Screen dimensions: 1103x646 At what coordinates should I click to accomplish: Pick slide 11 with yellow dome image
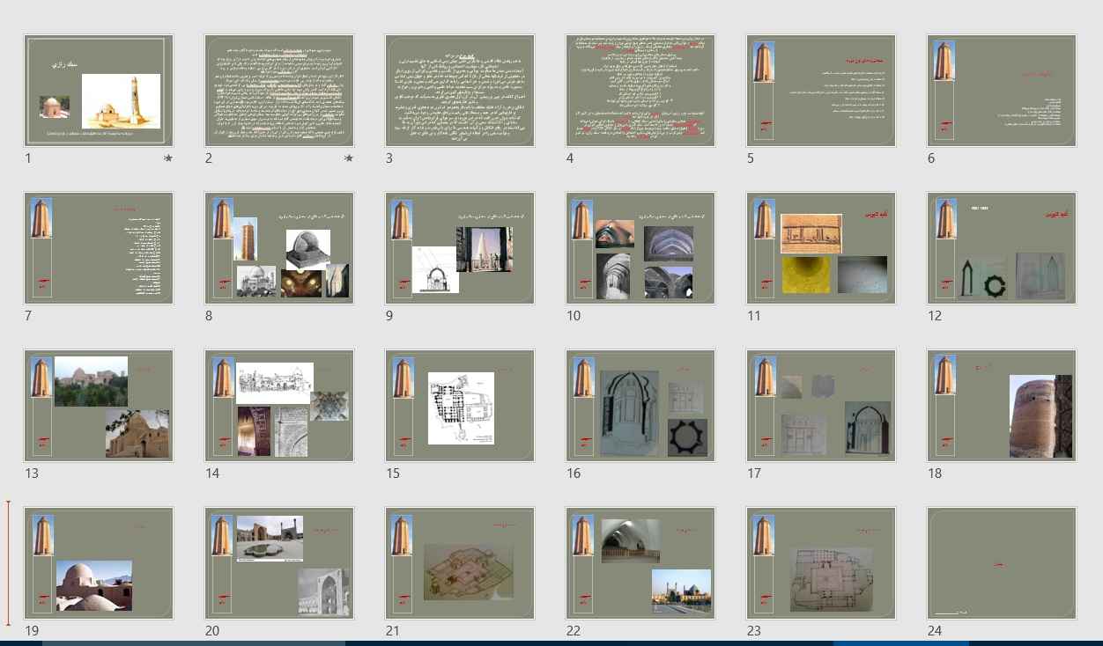[821, 248]
